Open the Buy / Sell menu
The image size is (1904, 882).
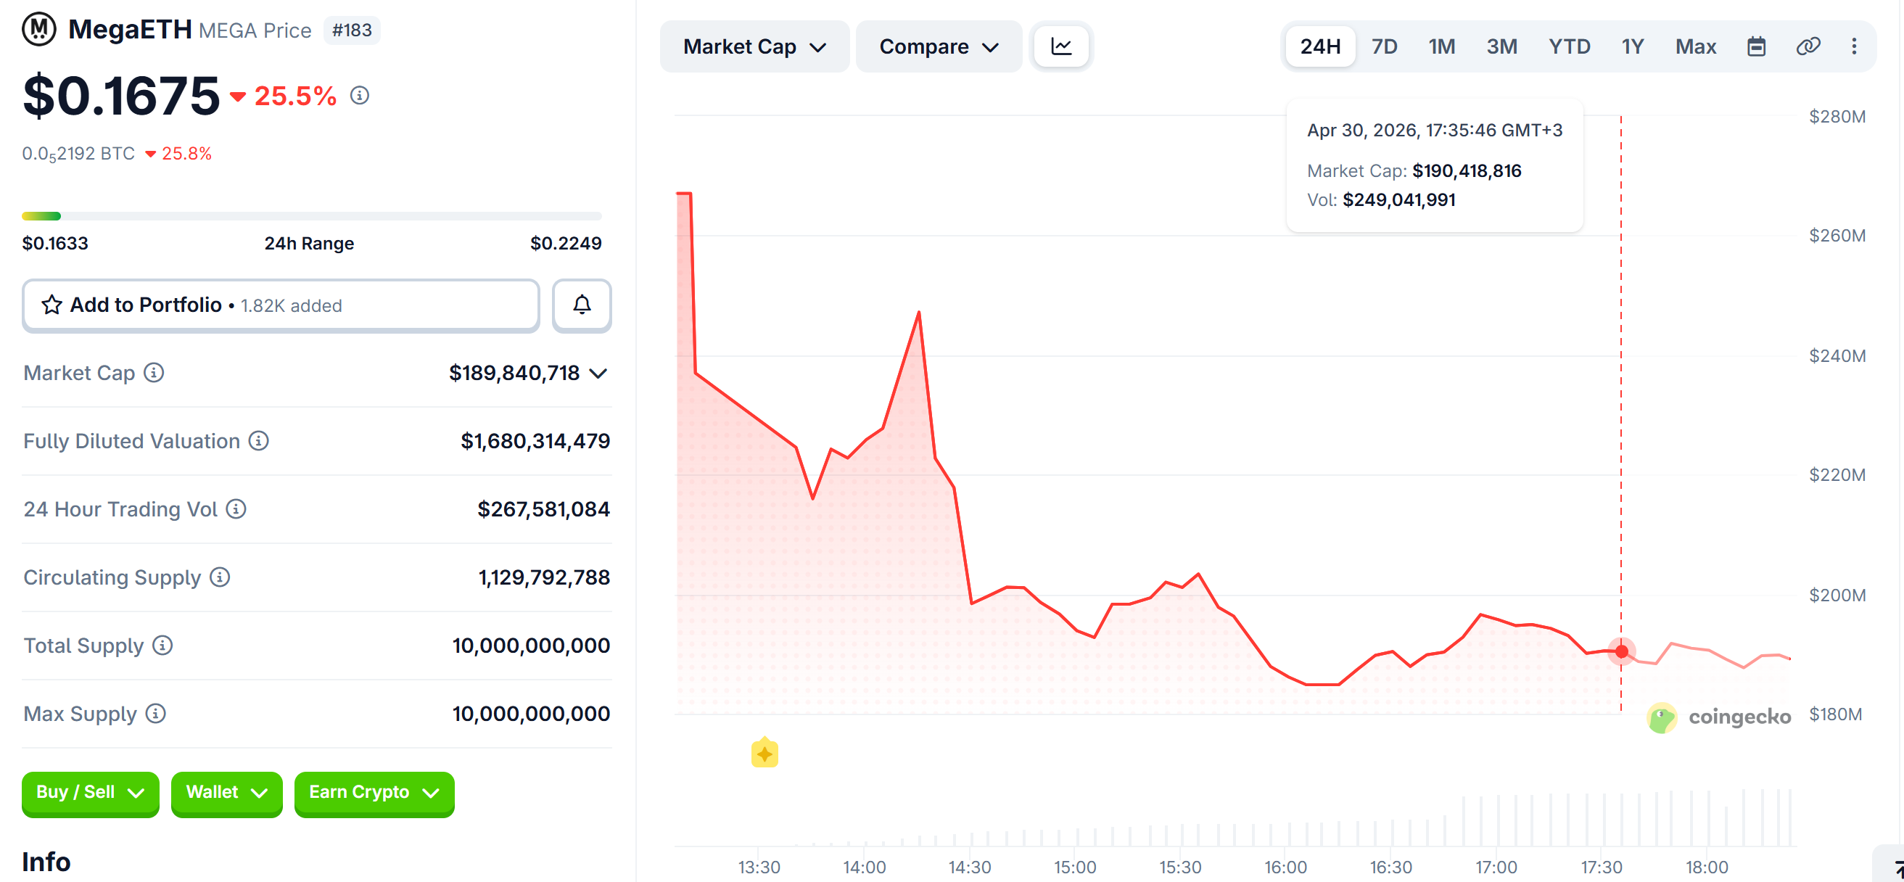click(x=89, y=793)
